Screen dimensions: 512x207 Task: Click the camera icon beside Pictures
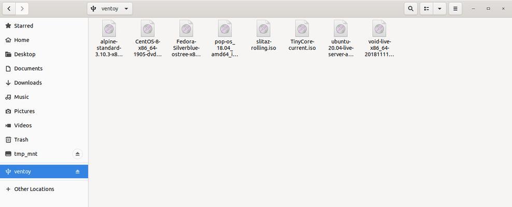point(8,111)
